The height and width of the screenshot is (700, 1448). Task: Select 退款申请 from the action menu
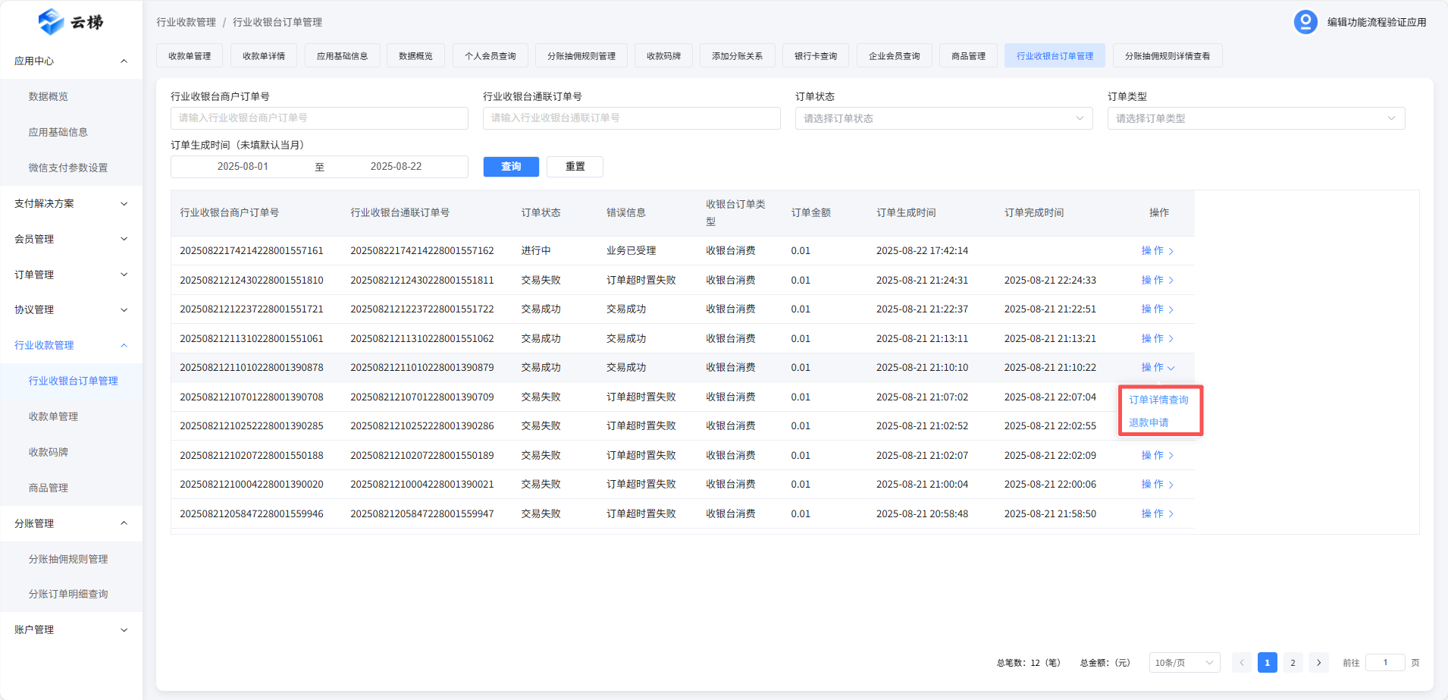pyautogui.click(x=1149, y=422)
